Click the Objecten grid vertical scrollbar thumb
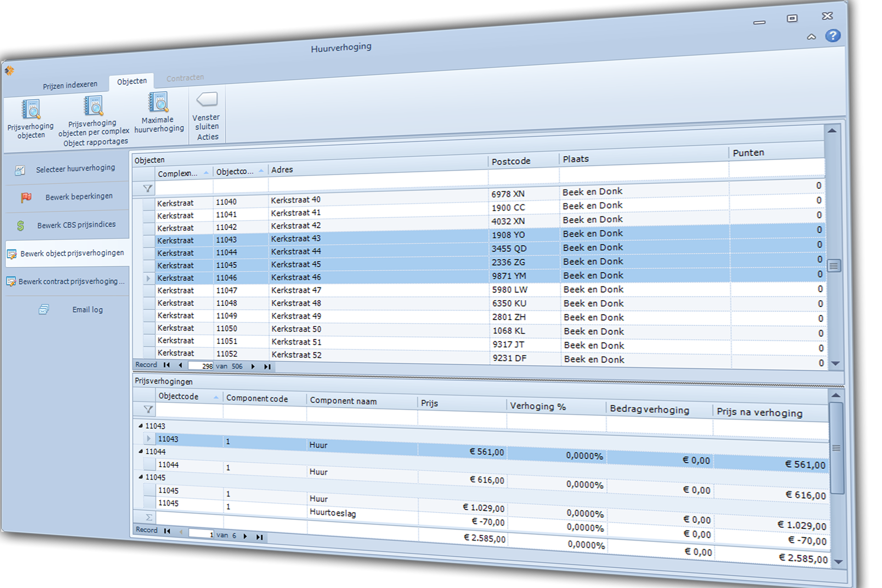 click(834, 266)
